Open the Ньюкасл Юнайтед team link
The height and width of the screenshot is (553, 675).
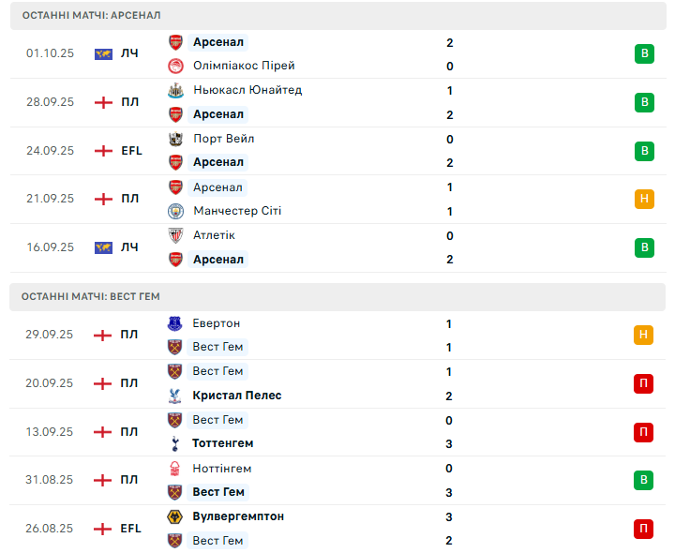[247, 90]
